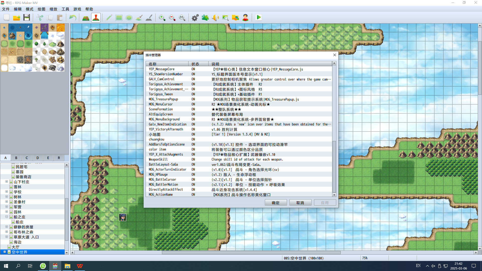
Task: Click the 说明 column header
Action: 270,64
